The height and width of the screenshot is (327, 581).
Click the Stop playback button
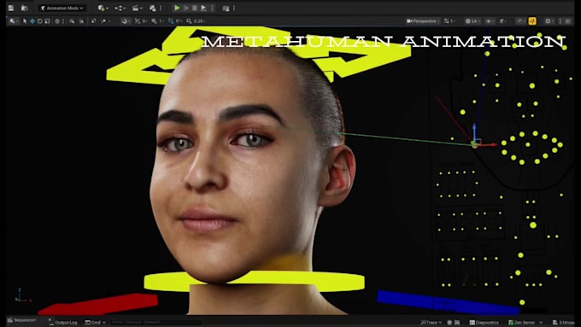coord(195,8)
